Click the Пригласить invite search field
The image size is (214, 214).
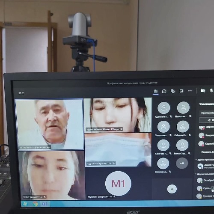(207, 113)
